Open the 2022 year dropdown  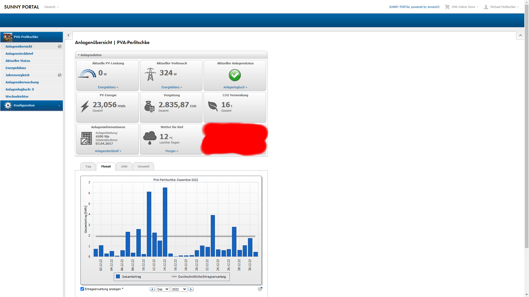pyautogui.click(x=179, y=289)
